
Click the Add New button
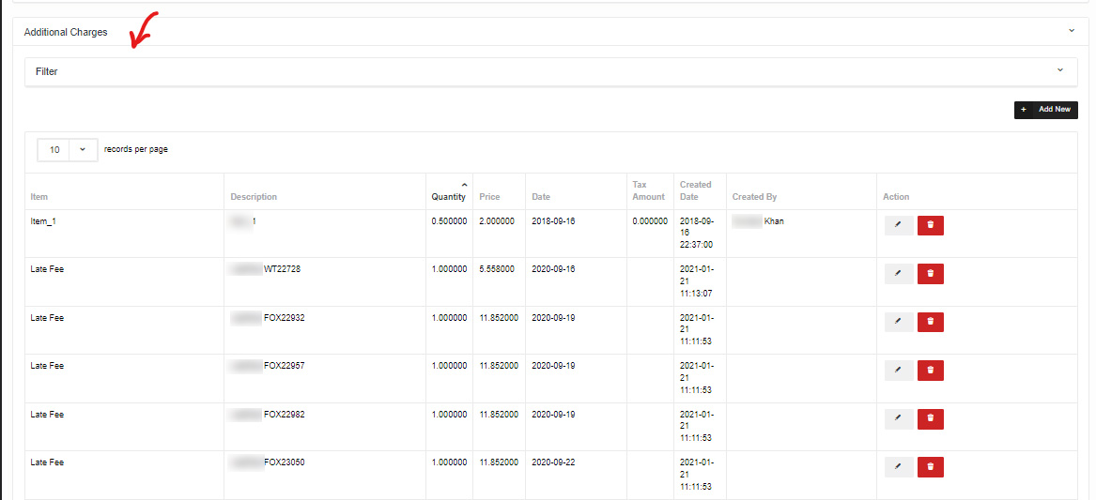click(x=1045, y=110)
